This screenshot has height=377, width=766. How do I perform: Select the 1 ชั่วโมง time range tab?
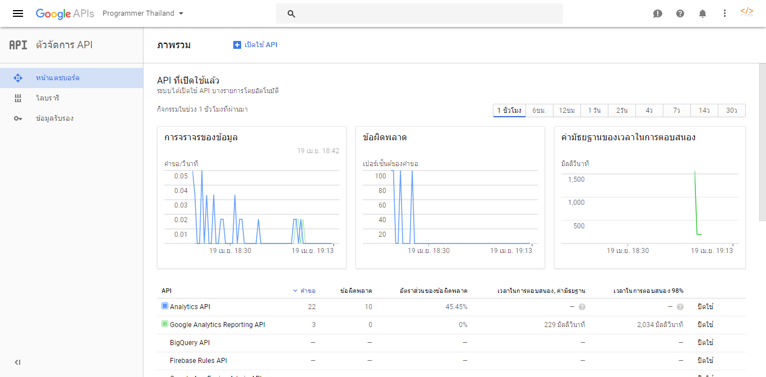[x=509, y=111]
